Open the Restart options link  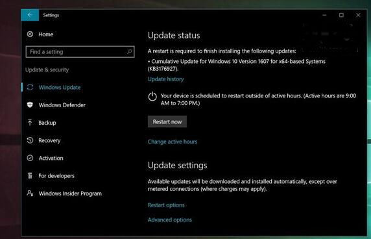[x=166, y=205]
